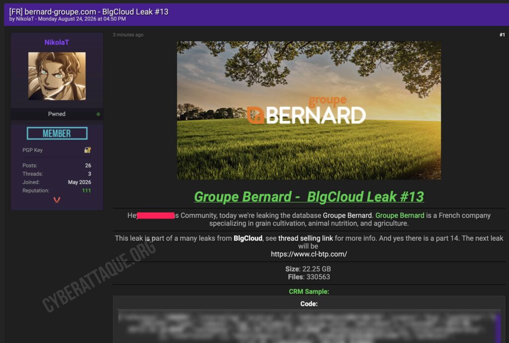The width and height of the screenshot is (509, 343).
Task: Open the thread selling link
Action: pyautogui.click(x=306, y=238)
